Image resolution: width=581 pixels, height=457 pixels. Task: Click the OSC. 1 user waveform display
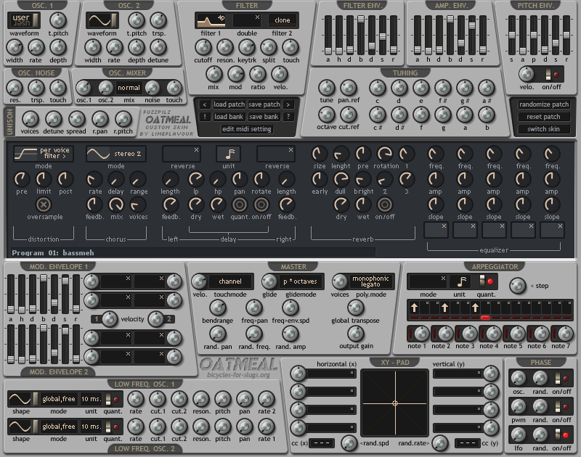click(x=24, y=20)
